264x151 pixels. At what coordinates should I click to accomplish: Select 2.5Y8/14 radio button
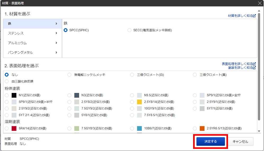point(132,102)
